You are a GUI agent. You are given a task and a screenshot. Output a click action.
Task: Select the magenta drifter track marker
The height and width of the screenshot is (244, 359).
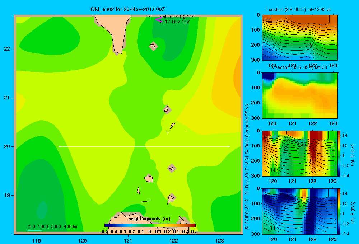[159, 20]
